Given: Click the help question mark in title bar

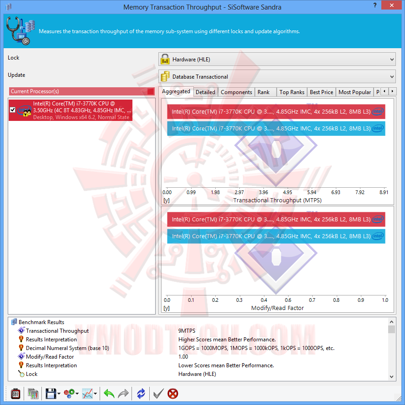Looking at the screenshot, I should coord(375,5).
